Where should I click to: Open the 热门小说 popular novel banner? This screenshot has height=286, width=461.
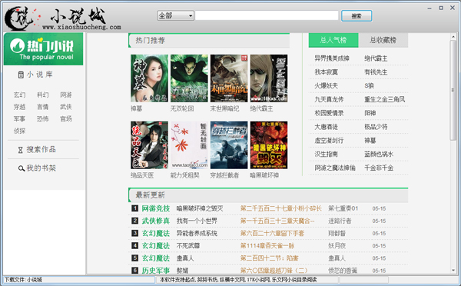click(44, 49)
